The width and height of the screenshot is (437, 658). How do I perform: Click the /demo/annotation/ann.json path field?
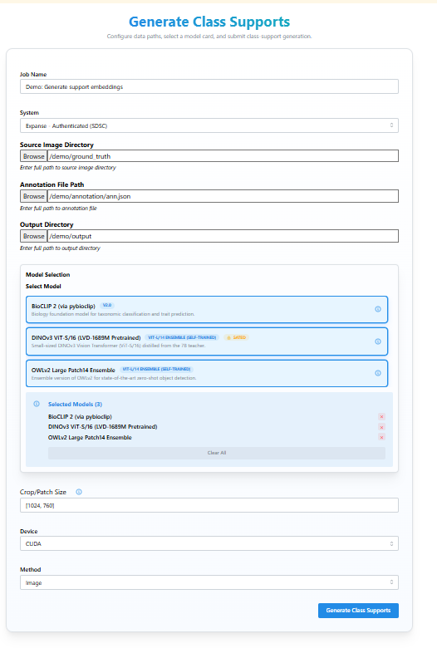[223, 196]
